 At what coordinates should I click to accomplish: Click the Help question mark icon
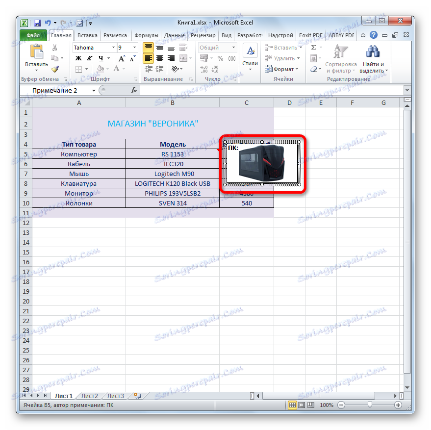click(x=373, y=35)
